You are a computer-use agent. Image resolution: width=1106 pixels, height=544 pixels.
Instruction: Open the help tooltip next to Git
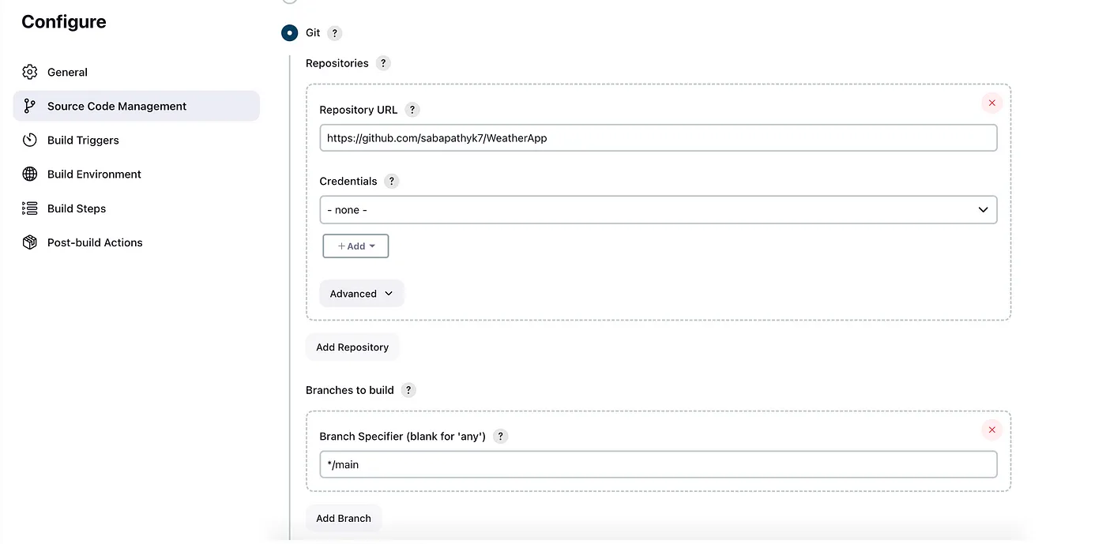tap(334, 32)
